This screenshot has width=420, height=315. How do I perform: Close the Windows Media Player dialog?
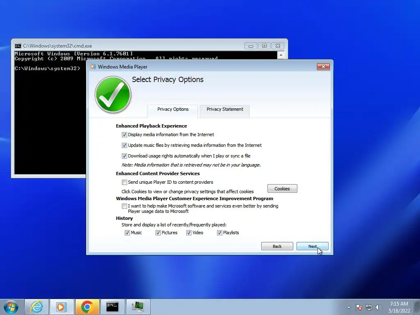[323, 67]
